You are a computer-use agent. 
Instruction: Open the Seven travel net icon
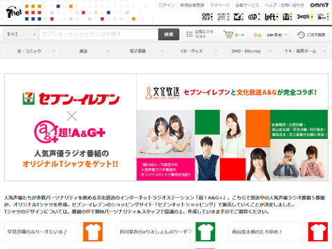[323, 17]
